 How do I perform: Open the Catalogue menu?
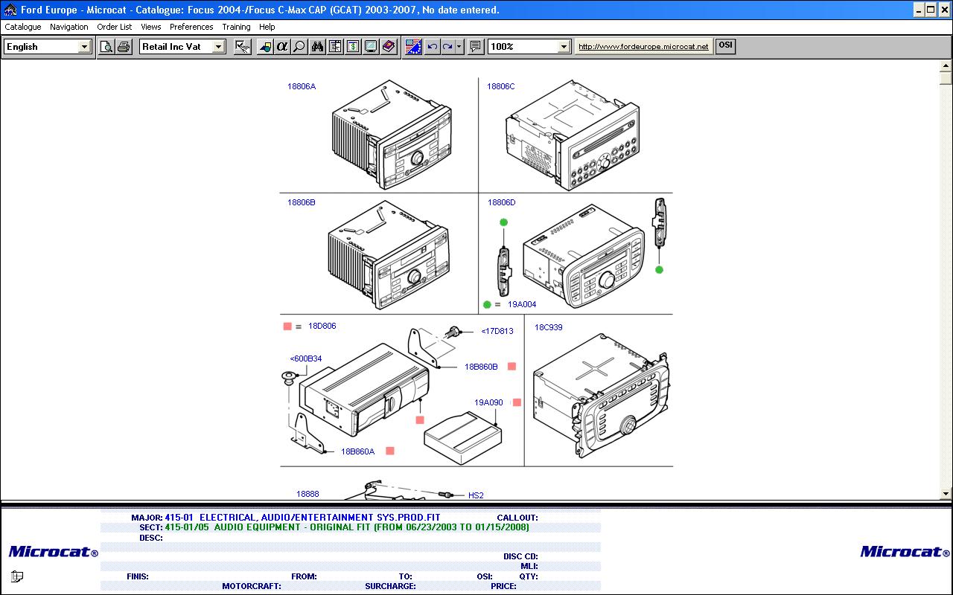pos(23,27)
